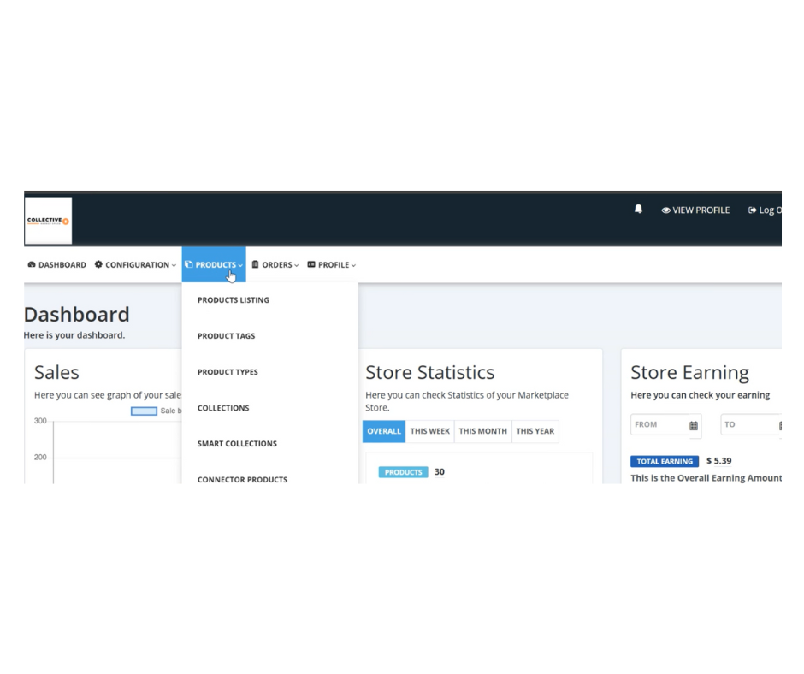The width and height of the screenshot is (804, 674).
Task: Select CONNECTOR PRODUCTS from the dropdown
Action: tap(242, 480)
